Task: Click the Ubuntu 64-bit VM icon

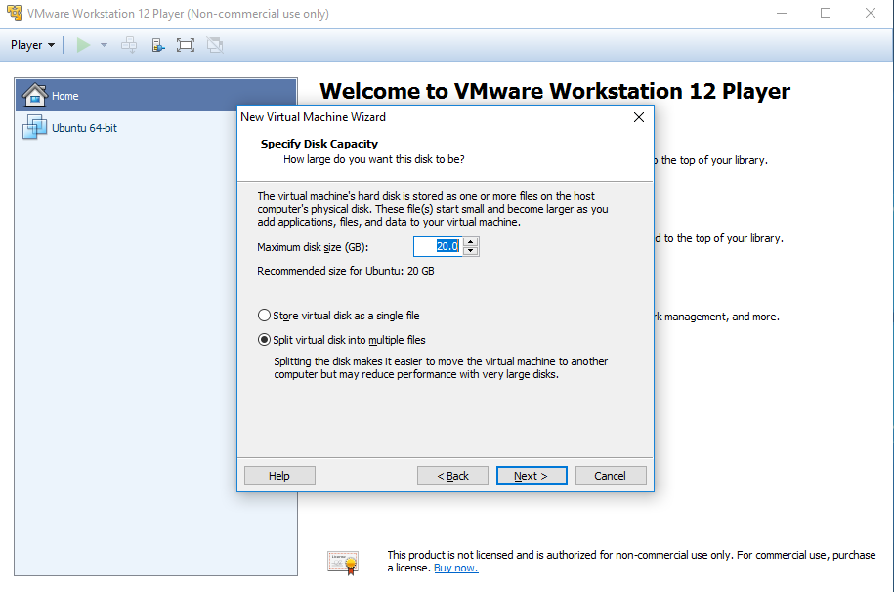Action: click(35, 127)
